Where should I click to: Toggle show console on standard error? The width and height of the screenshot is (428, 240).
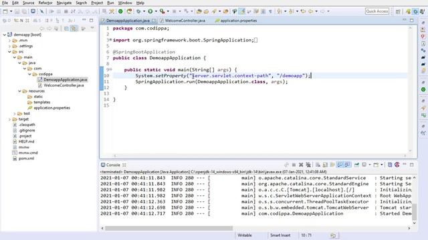(x=347, y=165)
